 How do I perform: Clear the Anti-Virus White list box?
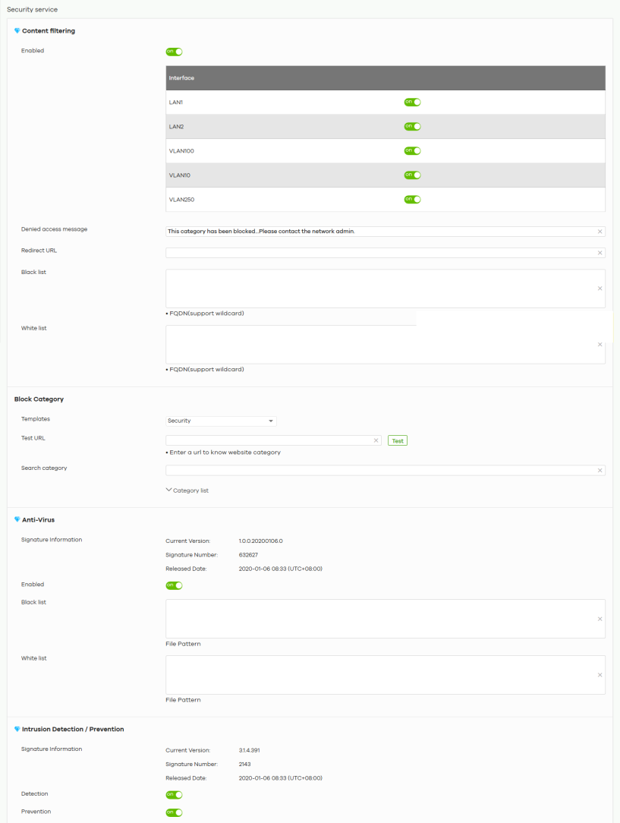click(600, 675)
